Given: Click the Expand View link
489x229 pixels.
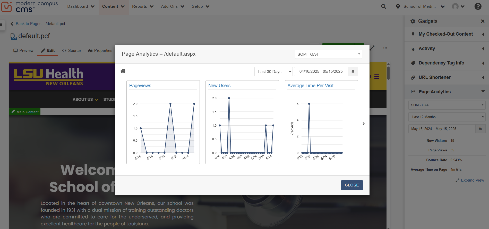Looking at the screenshot, I should coord(470,180).
